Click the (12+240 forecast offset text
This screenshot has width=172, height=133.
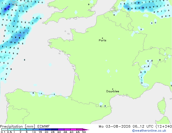164,126
